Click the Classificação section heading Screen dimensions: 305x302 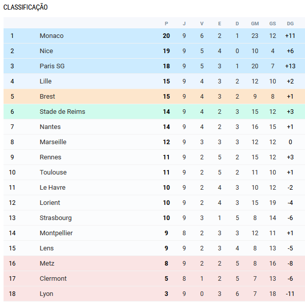pos(26,8)
